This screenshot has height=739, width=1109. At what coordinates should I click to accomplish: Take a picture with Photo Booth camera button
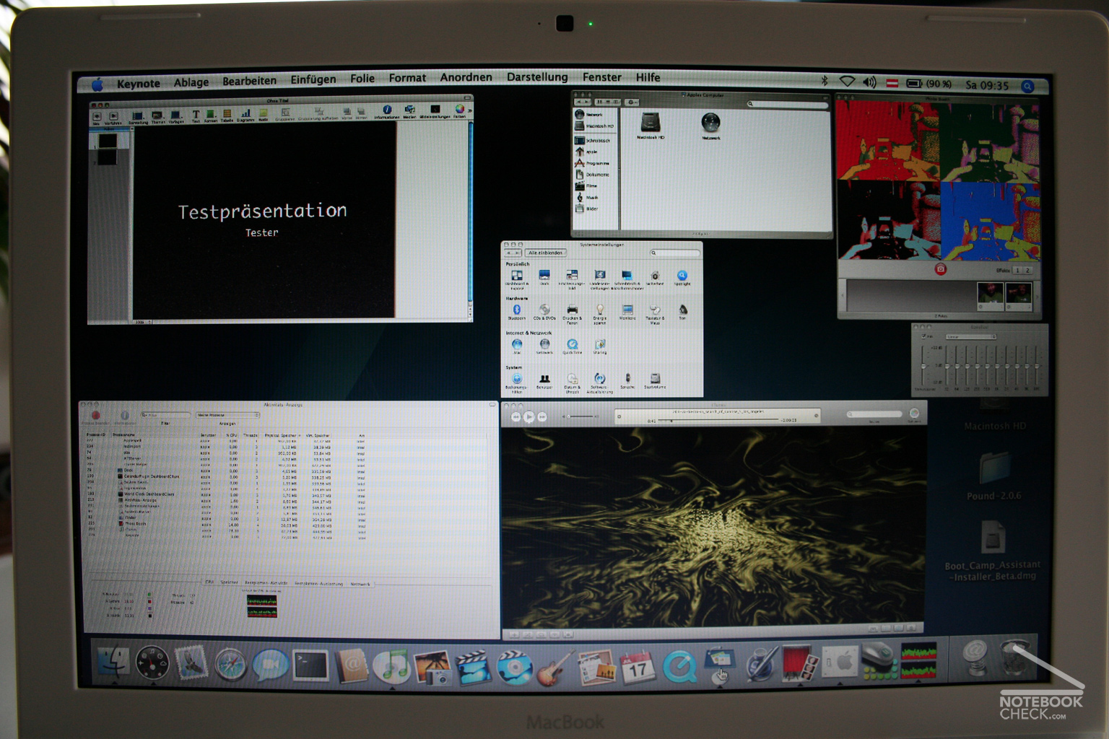(x=940, y=269)
